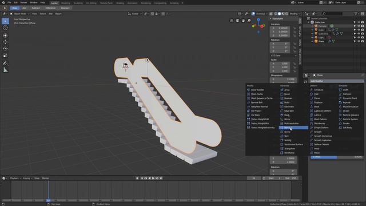Image resolution: width=366 pixels, height=206 pixels.
Task: Click the X Offset slider field
Action: tap(337, 157)
